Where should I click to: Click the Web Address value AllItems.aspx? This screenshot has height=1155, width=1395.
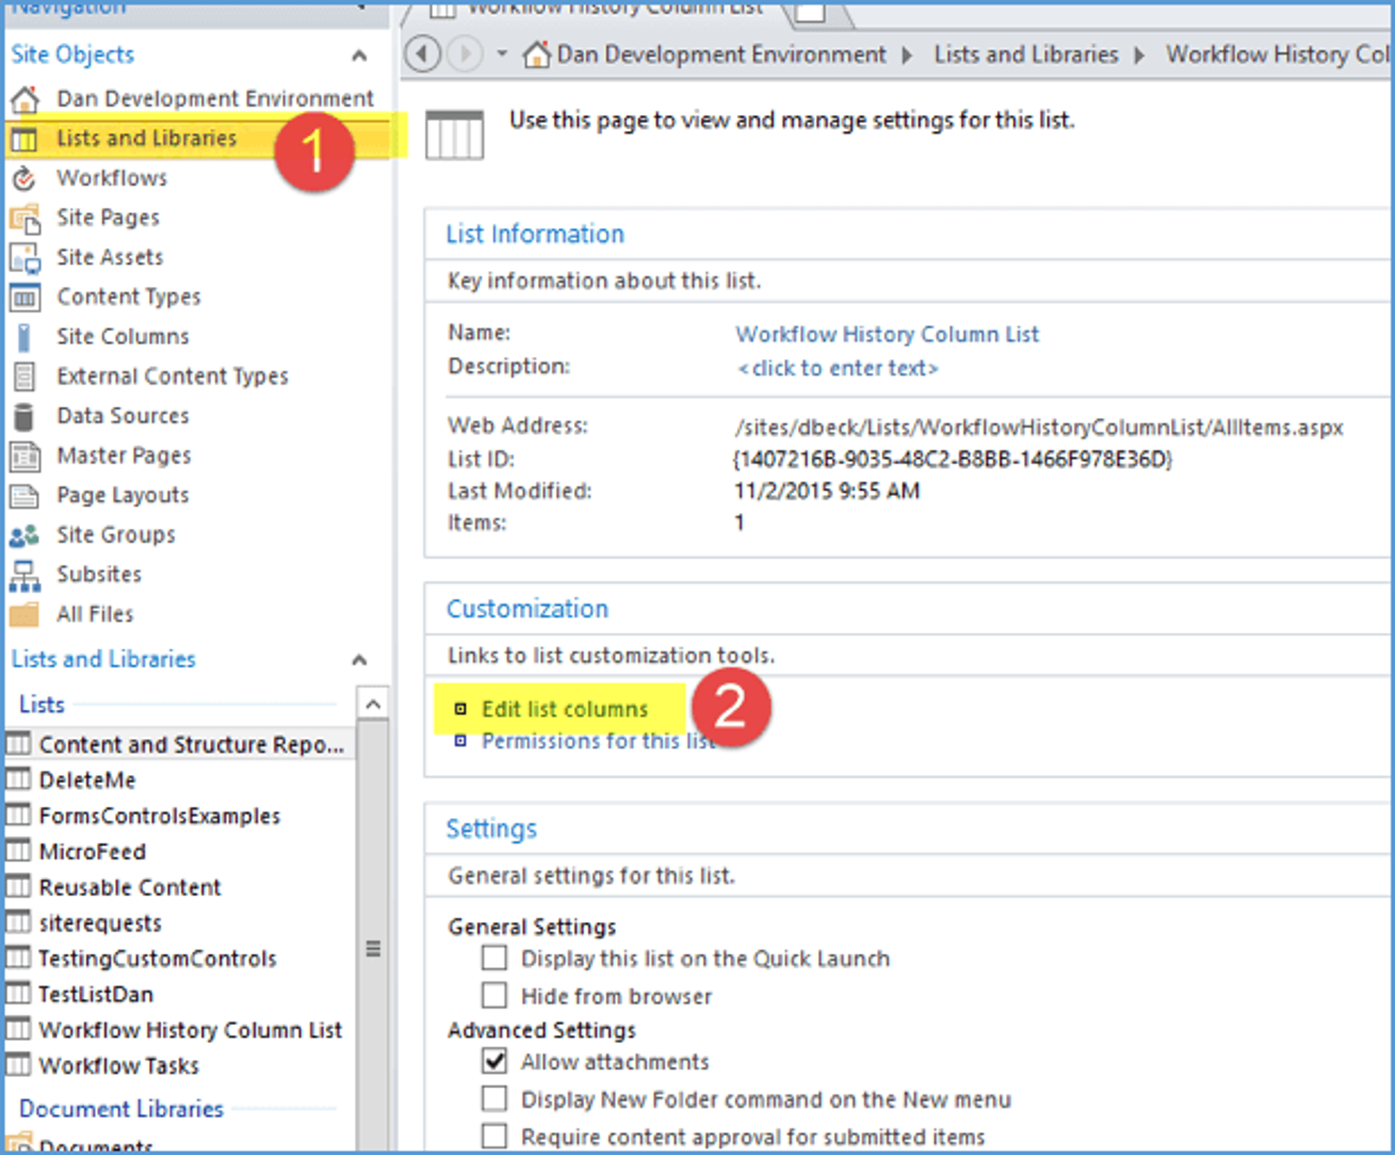tap(1038, 427)
